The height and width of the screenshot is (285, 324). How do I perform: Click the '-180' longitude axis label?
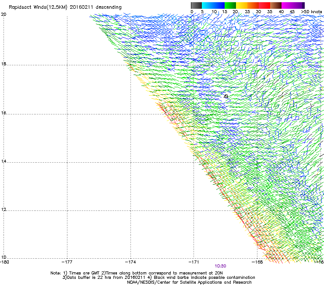point(4,262)
